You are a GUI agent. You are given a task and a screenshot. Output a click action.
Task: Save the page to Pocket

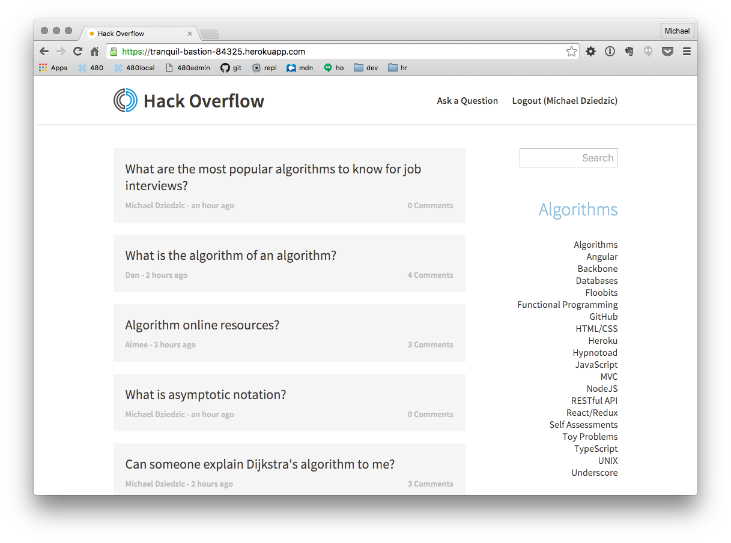coord(667,52)
